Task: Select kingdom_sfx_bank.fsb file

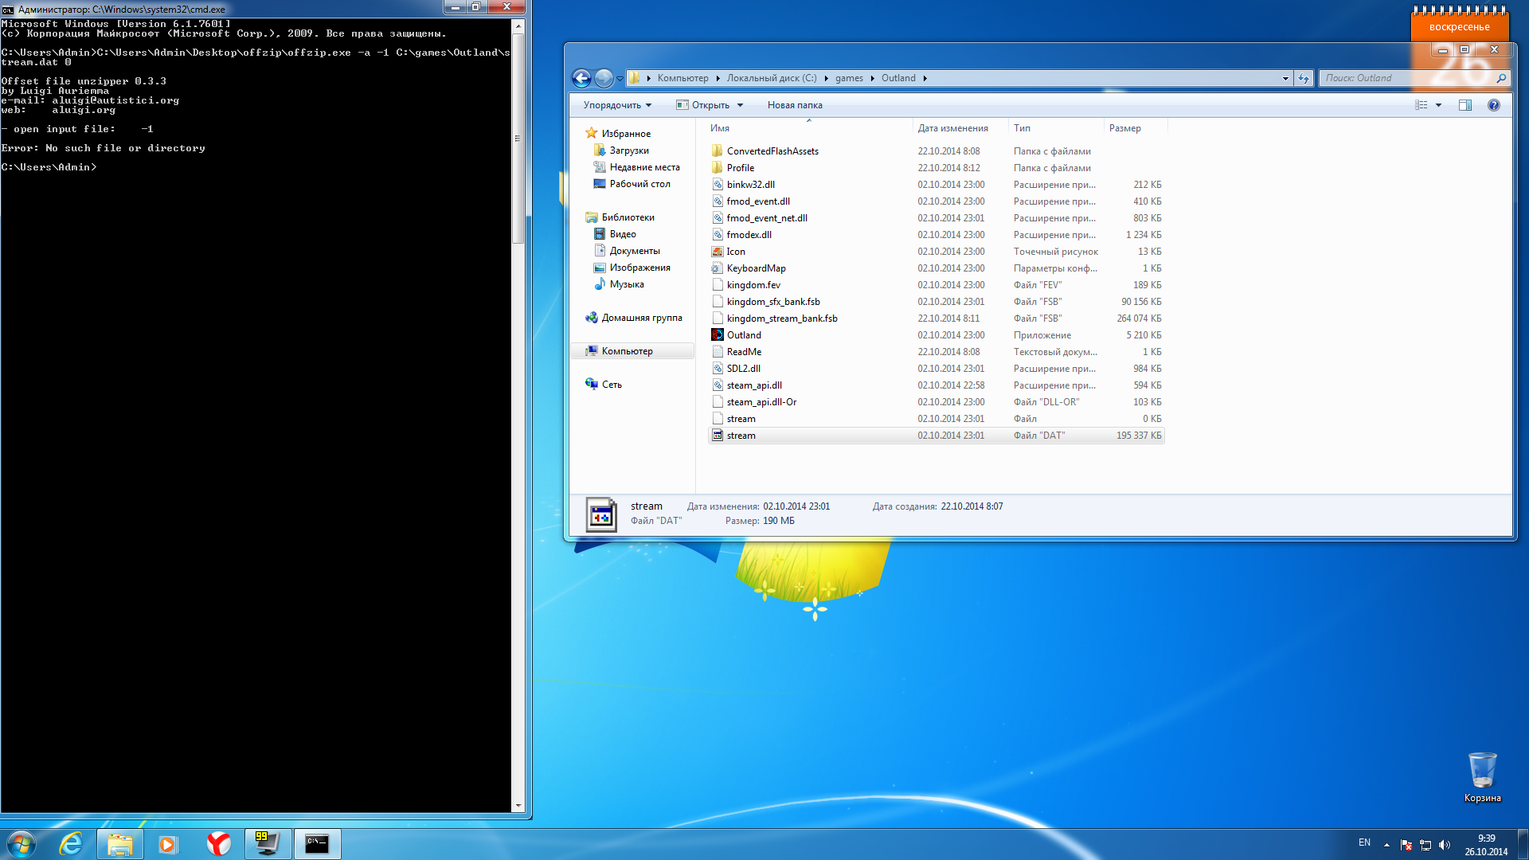Action: click(773, 302)
